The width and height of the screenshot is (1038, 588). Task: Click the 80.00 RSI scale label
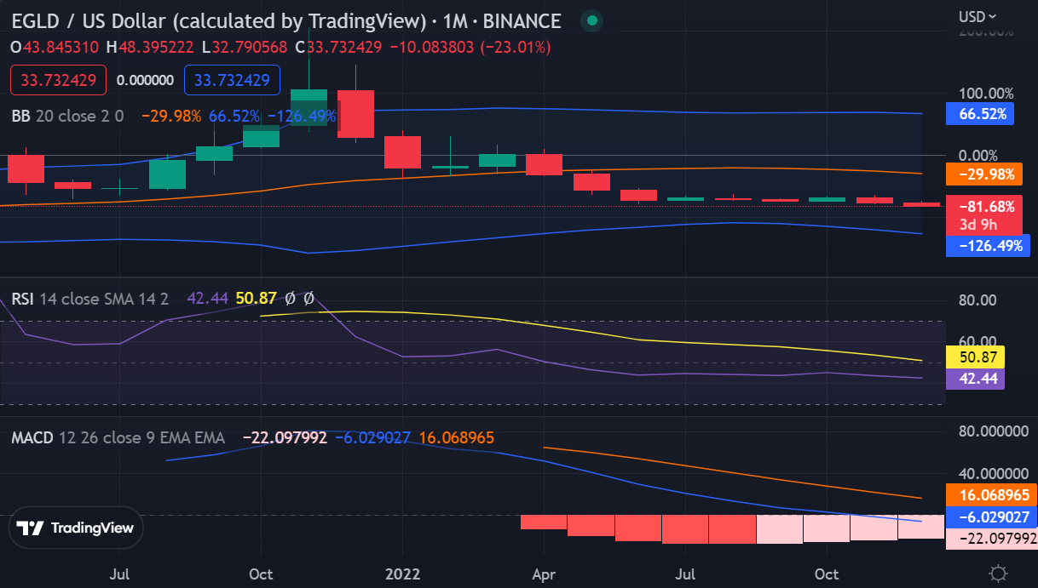977,300
